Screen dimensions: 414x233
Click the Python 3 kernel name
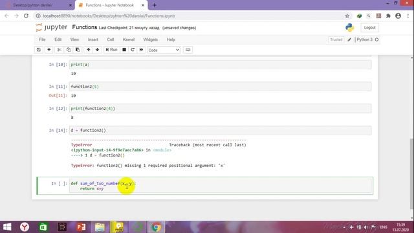(x=365, y=39)
